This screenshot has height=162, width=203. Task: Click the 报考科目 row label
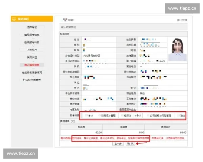[74, 115]
